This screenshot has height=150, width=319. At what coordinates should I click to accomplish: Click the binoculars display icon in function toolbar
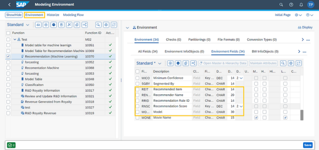tap(38, 25)
